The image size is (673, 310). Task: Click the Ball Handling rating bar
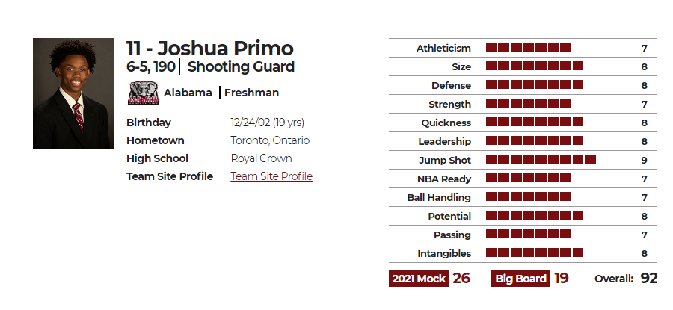529,196
